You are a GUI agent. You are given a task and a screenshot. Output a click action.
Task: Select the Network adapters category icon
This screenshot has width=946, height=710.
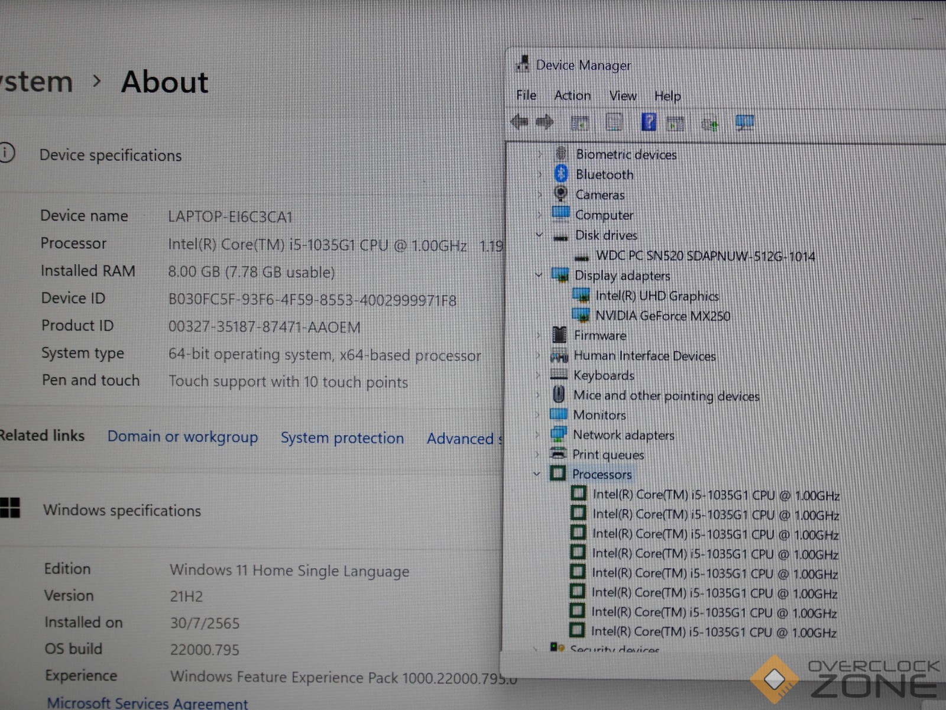coord(558,434)
